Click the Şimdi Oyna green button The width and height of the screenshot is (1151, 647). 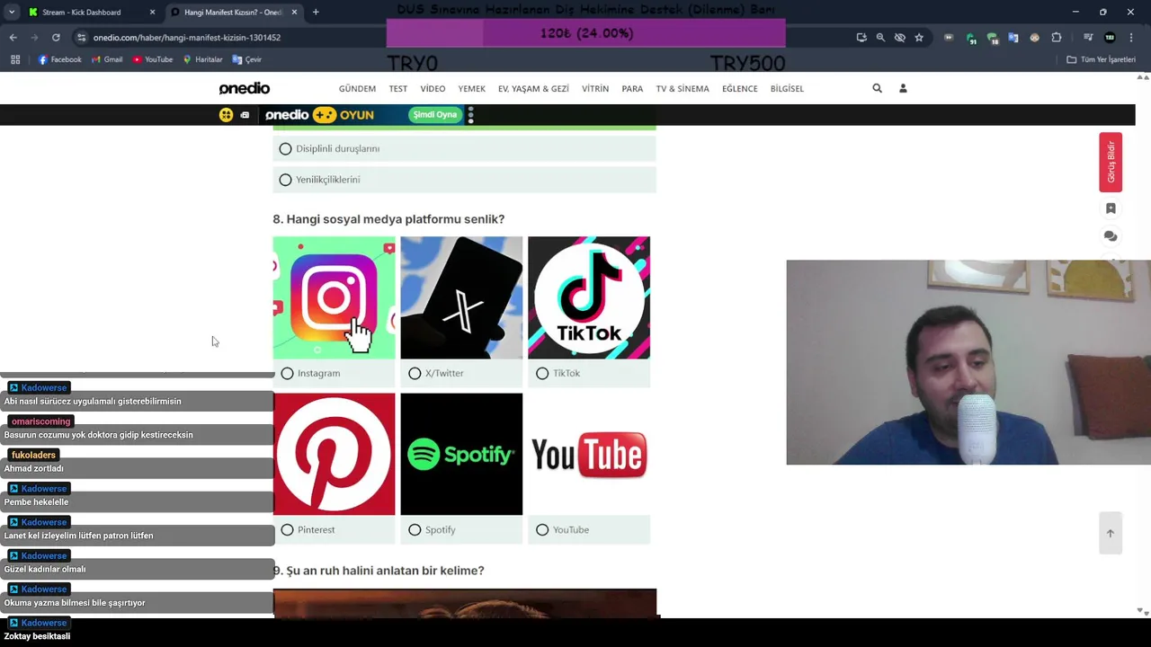click(x=434, y=115)
